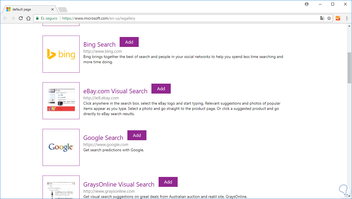Add the eBay.com Visual Search provider
The width and height of the screenshot is (352, 199).
click(x=161, y=89)
